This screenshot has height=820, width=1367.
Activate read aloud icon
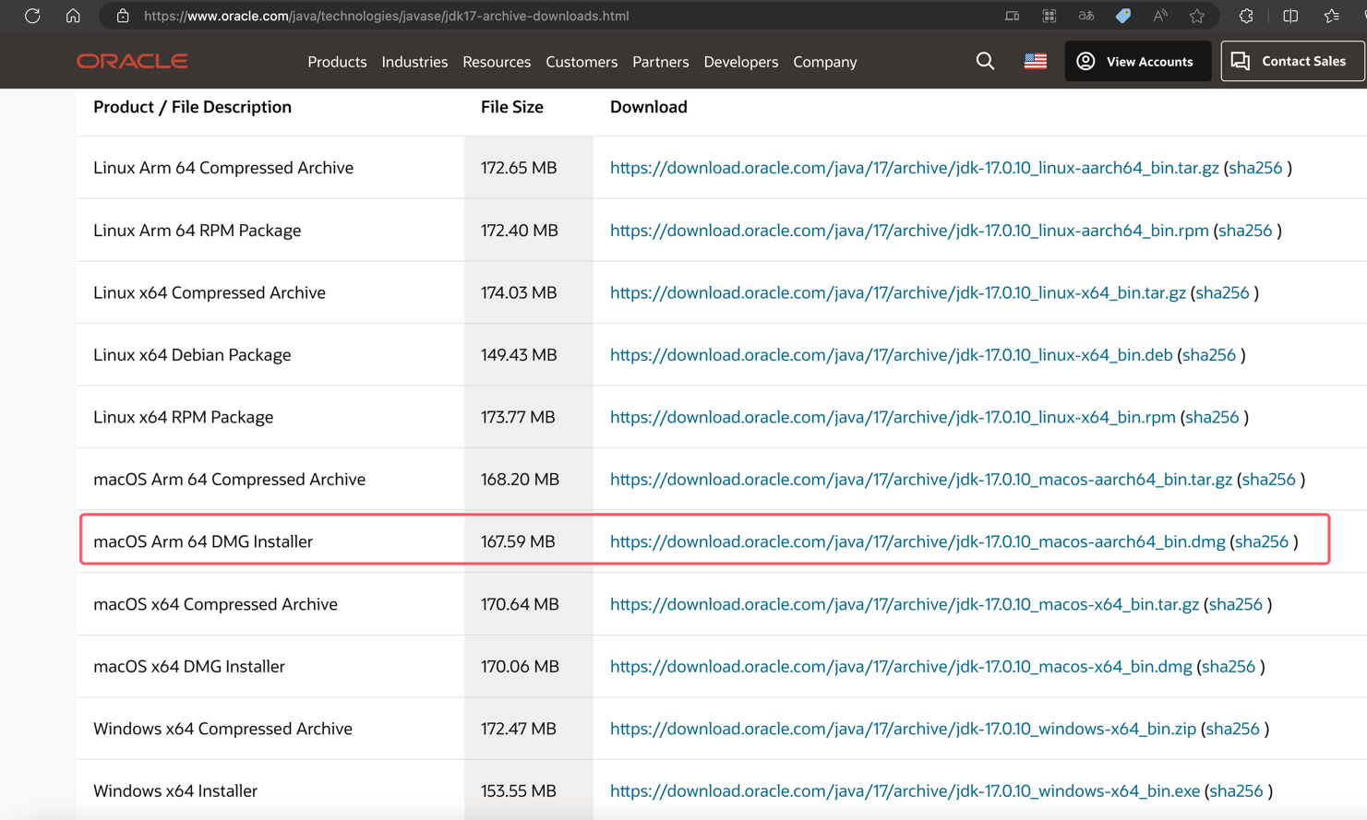(1160, 16)
